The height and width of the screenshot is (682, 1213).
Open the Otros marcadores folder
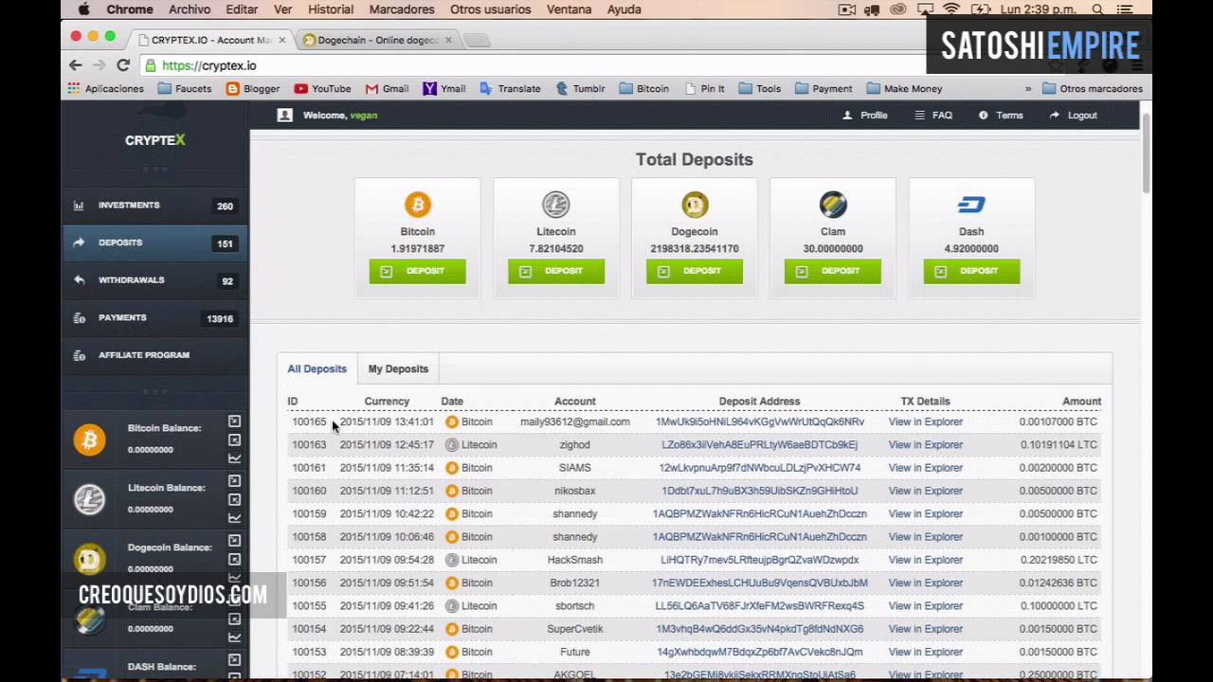tap(1093, 88)
